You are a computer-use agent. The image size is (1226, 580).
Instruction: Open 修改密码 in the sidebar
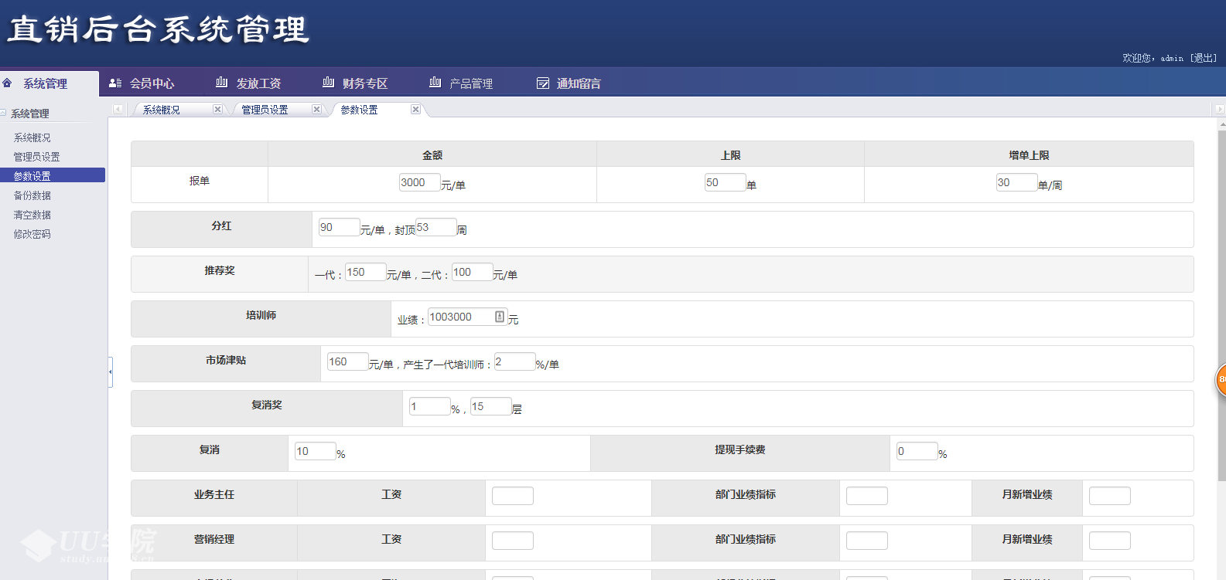point(32,234)
